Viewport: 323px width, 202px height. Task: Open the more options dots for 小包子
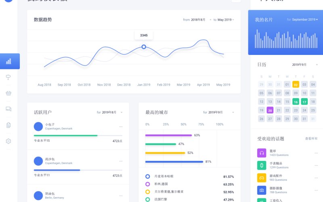coord(121,126)
